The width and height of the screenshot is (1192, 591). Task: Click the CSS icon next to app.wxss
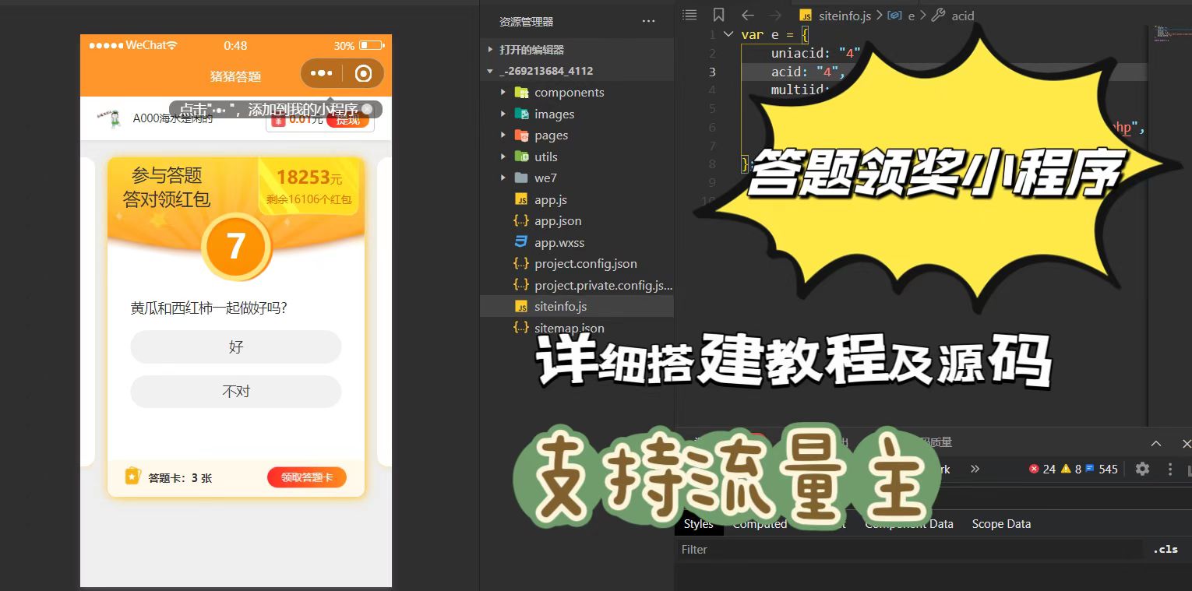click(x=521, y=242)
